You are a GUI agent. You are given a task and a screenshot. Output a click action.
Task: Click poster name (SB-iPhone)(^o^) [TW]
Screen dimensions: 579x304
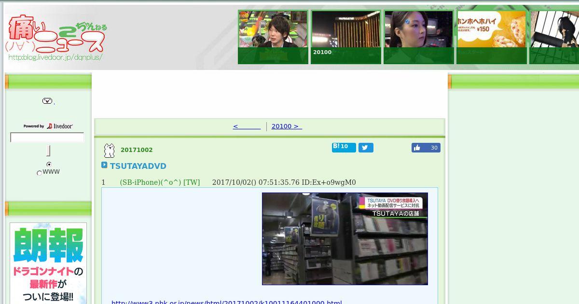coord(160,182)
